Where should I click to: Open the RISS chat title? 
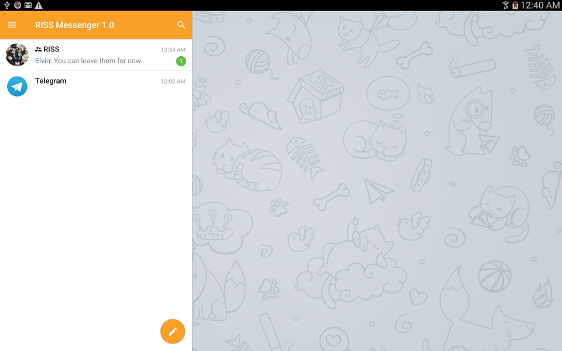click(x=52, y=49)
